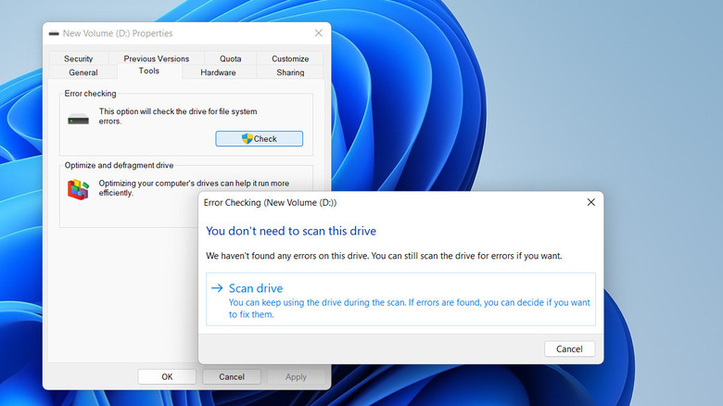Viewport: 723px width, 406px height.
Task: Start Scan drive in Error Checking dialog
Action: (400, 299)
